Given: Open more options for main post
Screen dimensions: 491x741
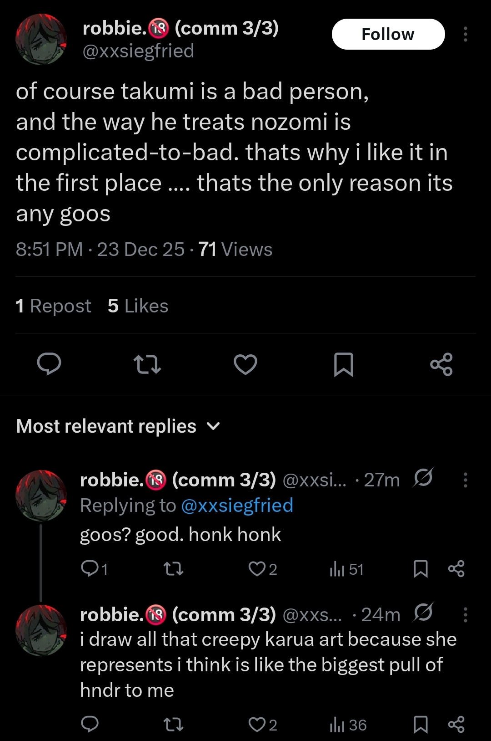Looking at the screenshot, I should (465, 34).
